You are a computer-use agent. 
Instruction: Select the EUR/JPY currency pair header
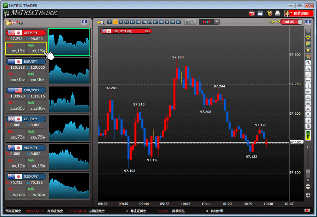(x=26, y=62)
